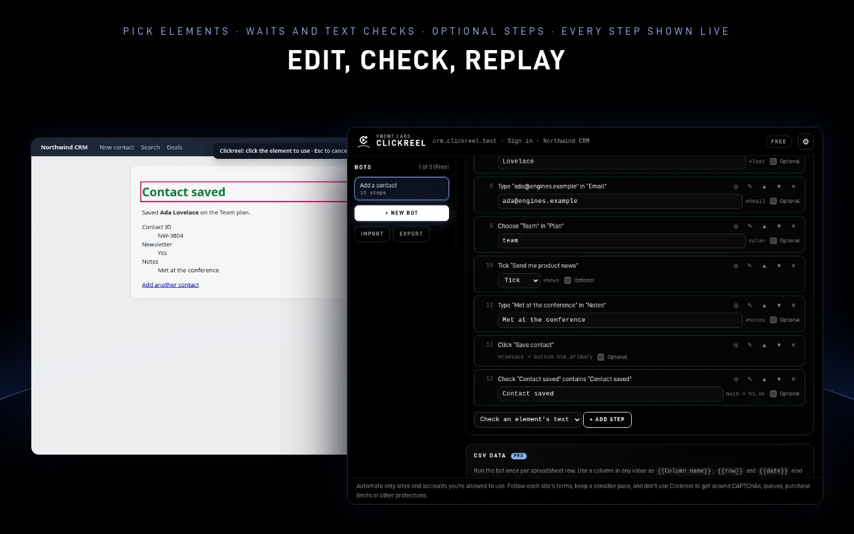The height and width of the screenshot is (534, 854).
Task: Edit the "team" value field in step 9
Action: tap(622, 240)
